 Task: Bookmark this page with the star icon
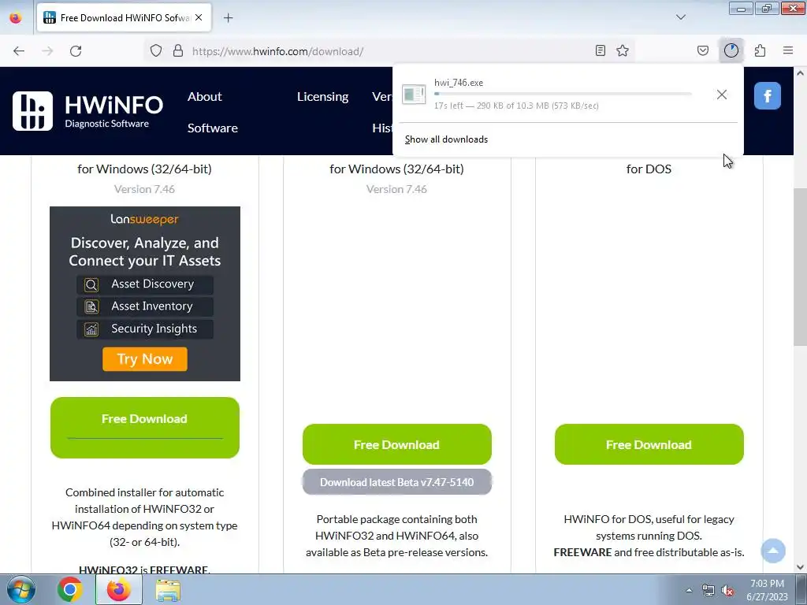[623, 50]
